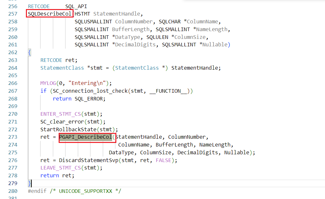Click the ENTER_STMT_CS macro
The image size is (325, 199).
tap(61, 114)
